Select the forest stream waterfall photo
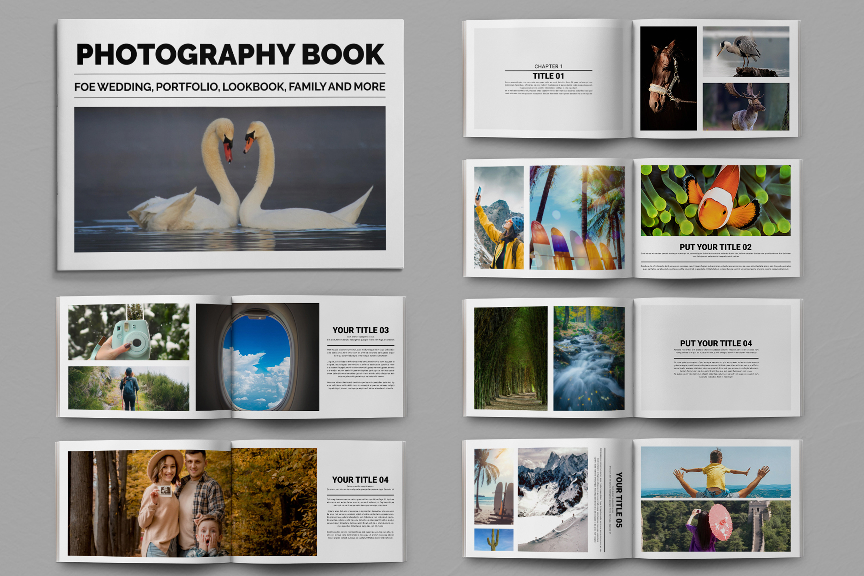The image size is (864, 576). 589,358
